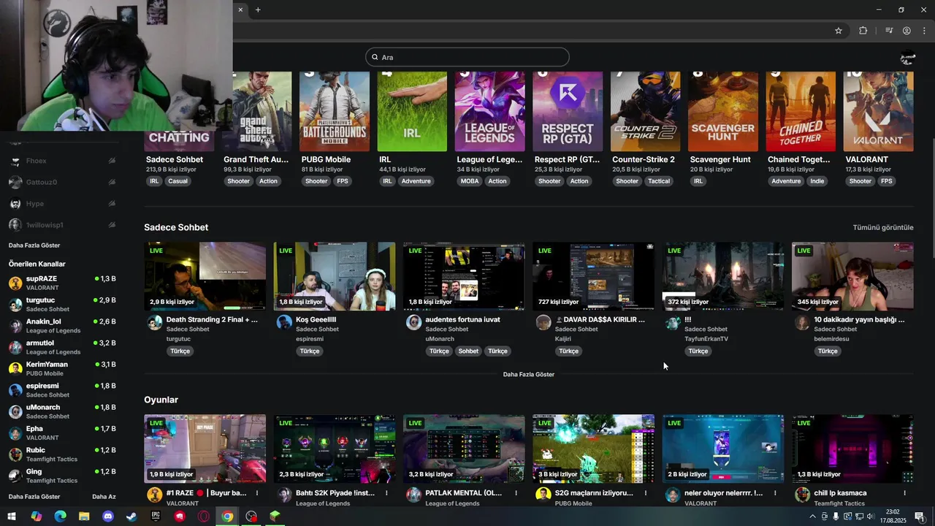The width and height of the screenshot is (935, 526).
Task: Open the Kick profile avatar menu
Action: coord(907,58)
